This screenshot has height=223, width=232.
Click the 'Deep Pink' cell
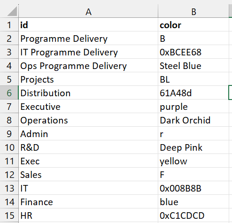[x=193, y=147]
